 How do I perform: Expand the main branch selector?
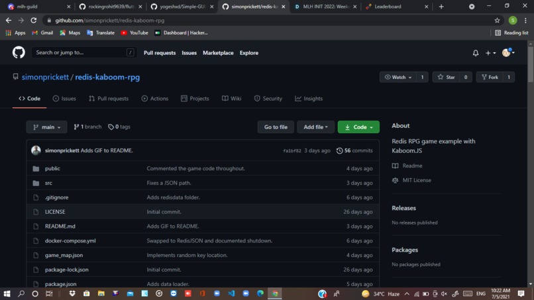[46, 127]
